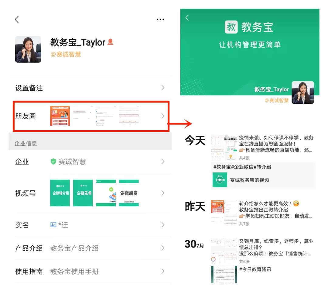The image size is (328, 292).
Task: Open the more options (...) menu
Action: click(x=160, y=19)
